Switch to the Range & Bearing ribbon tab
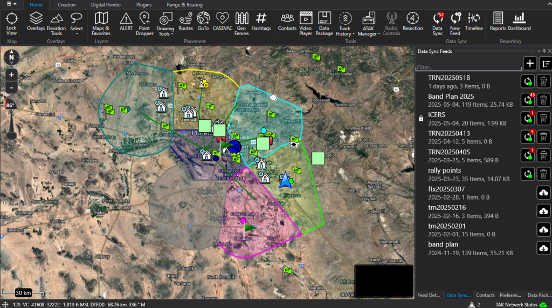Screen dimensions: 552x308 (x=184, y=5)
